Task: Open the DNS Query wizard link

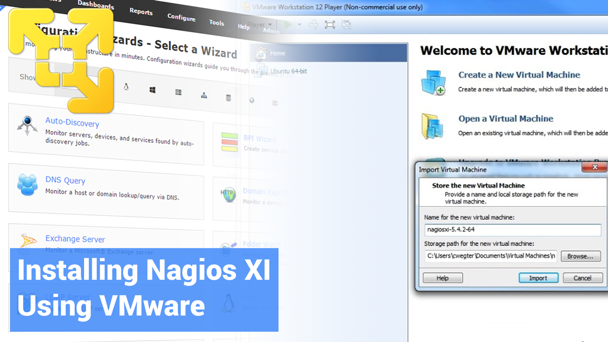Action: tap(66, 180)
